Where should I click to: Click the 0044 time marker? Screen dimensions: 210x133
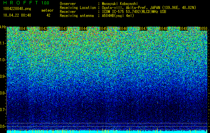83,29
